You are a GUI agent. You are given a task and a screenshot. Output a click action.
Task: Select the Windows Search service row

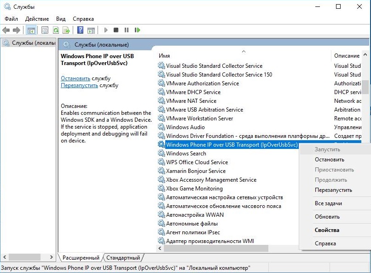tap(186, 153)
